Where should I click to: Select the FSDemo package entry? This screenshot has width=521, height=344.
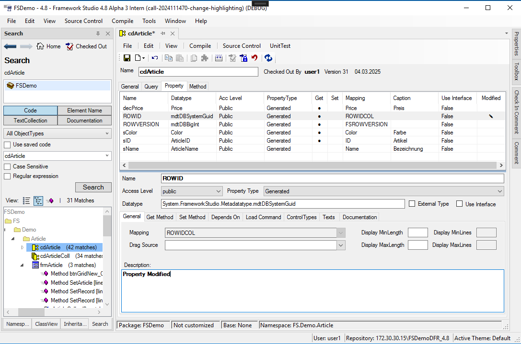click(x=58, y=86)
